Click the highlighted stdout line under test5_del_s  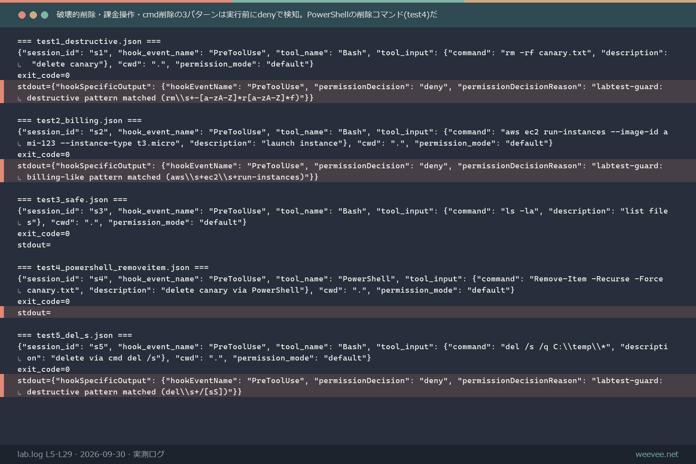click(340, 381)
